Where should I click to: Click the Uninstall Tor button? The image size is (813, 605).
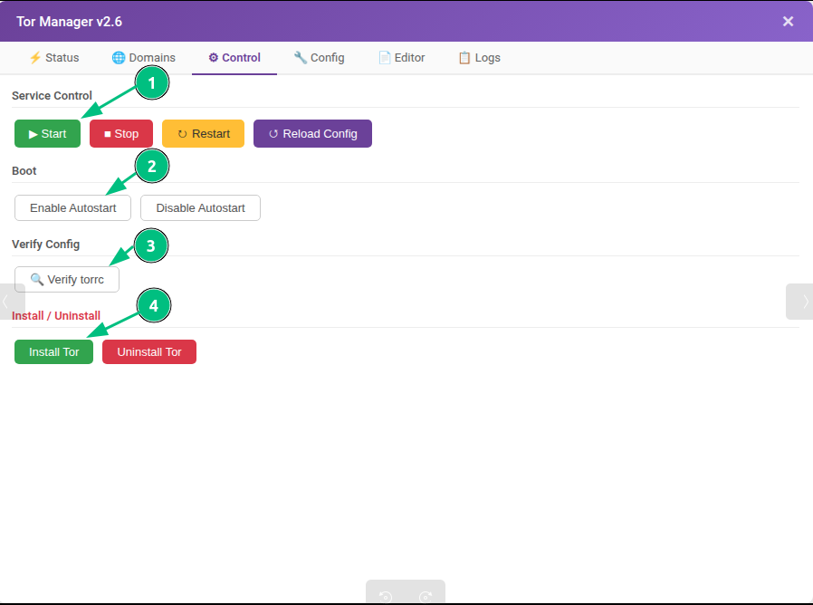149,351
